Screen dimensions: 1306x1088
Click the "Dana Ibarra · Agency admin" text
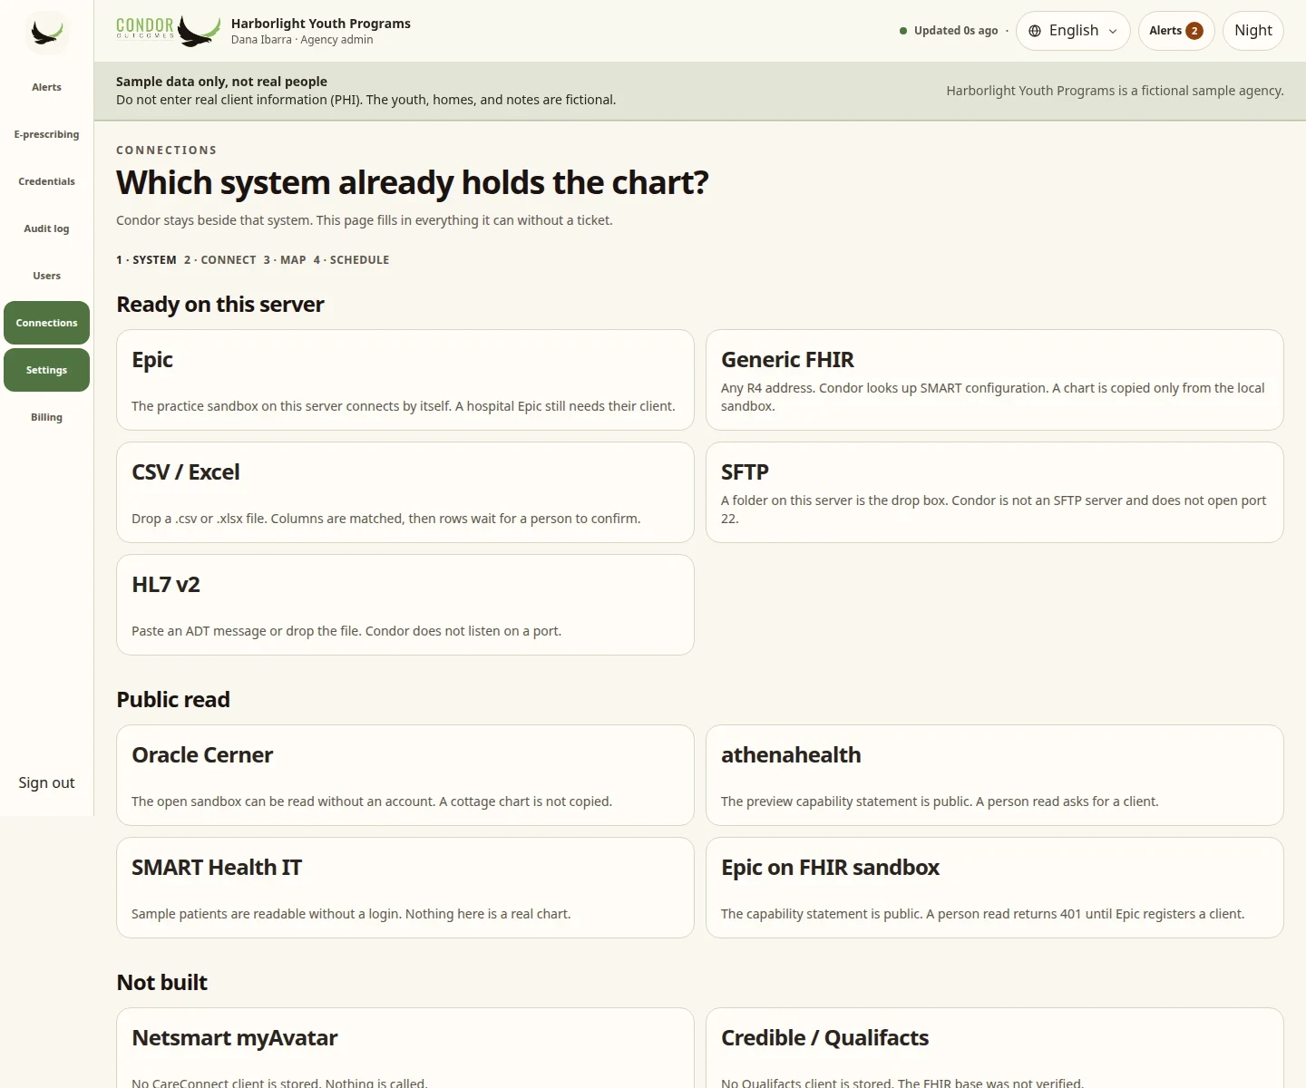[302, 40]
